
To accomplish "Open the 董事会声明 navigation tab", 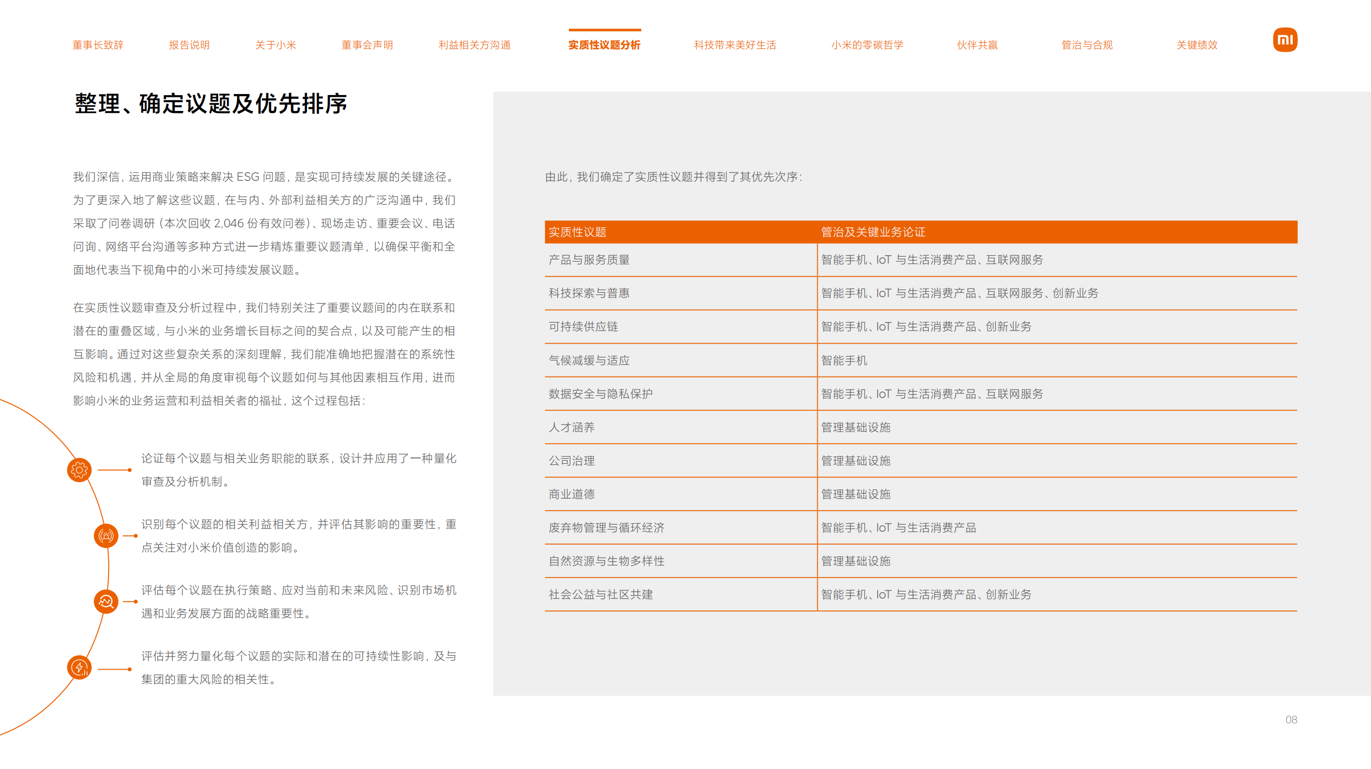I will click(367, 45).
